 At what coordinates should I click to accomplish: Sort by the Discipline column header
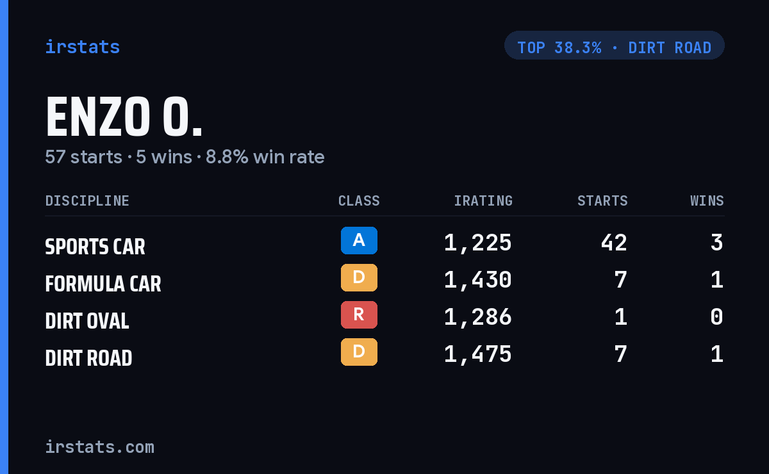(87, 201)
